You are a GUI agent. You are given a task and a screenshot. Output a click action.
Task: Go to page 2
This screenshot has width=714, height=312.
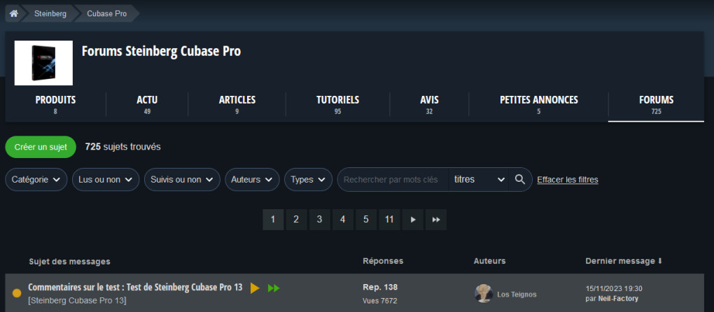pos(296,220)
